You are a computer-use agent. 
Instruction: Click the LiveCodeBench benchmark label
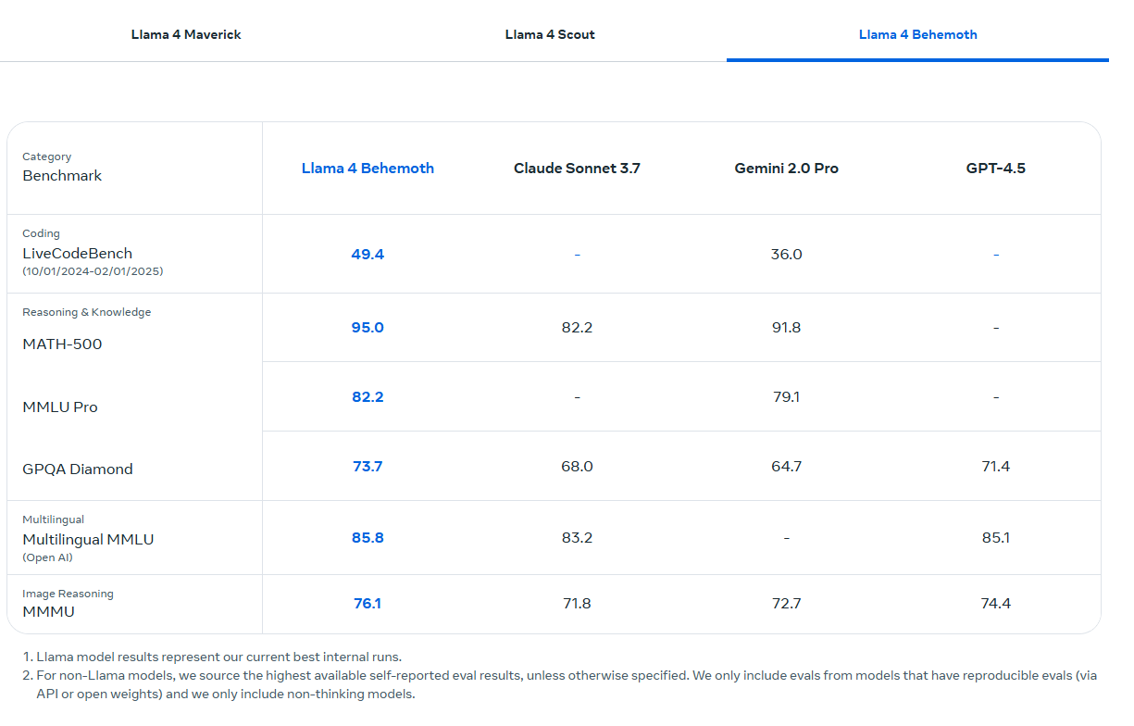pyautogui.click(x=77, y=254)
